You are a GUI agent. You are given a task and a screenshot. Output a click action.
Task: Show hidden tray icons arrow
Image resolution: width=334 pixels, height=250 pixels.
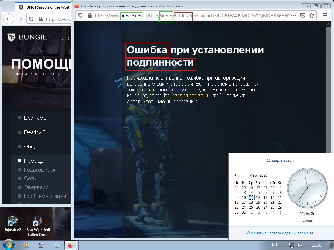[283, 245]
